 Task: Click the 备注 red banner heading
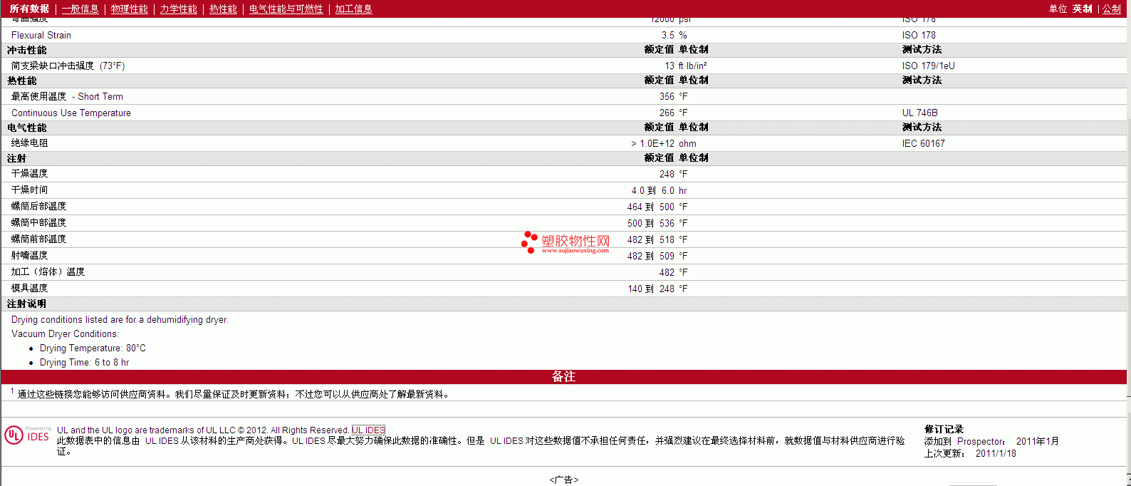coord(563,376)
